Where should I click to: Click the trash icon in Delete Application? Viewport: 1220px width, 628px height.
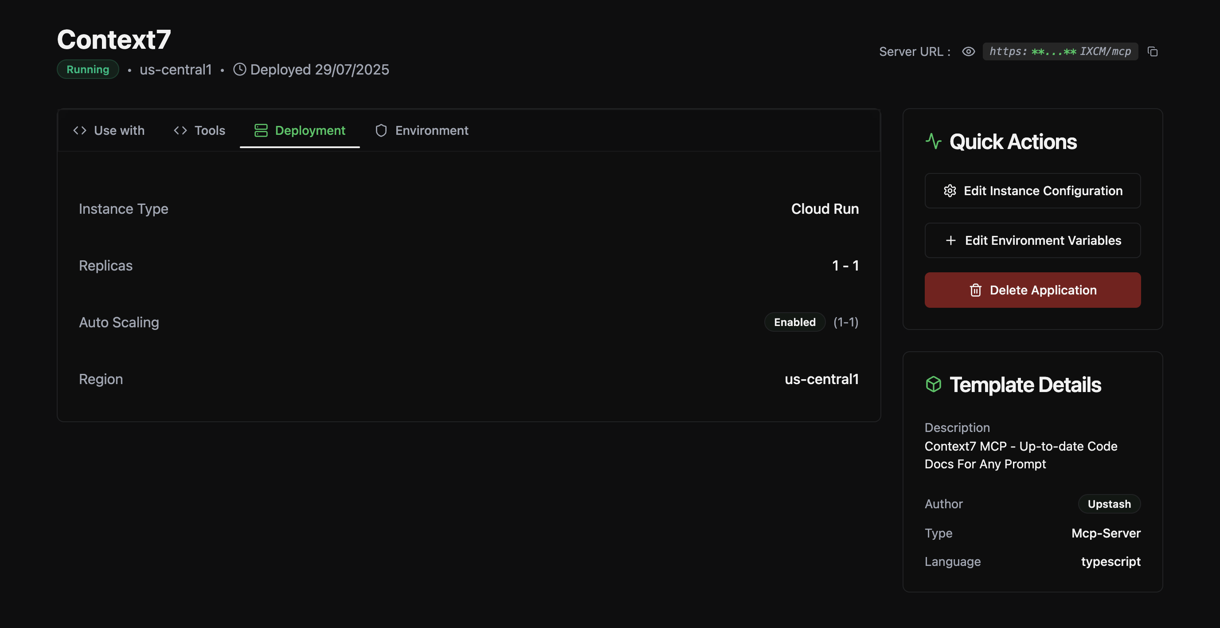pos(975,290)
